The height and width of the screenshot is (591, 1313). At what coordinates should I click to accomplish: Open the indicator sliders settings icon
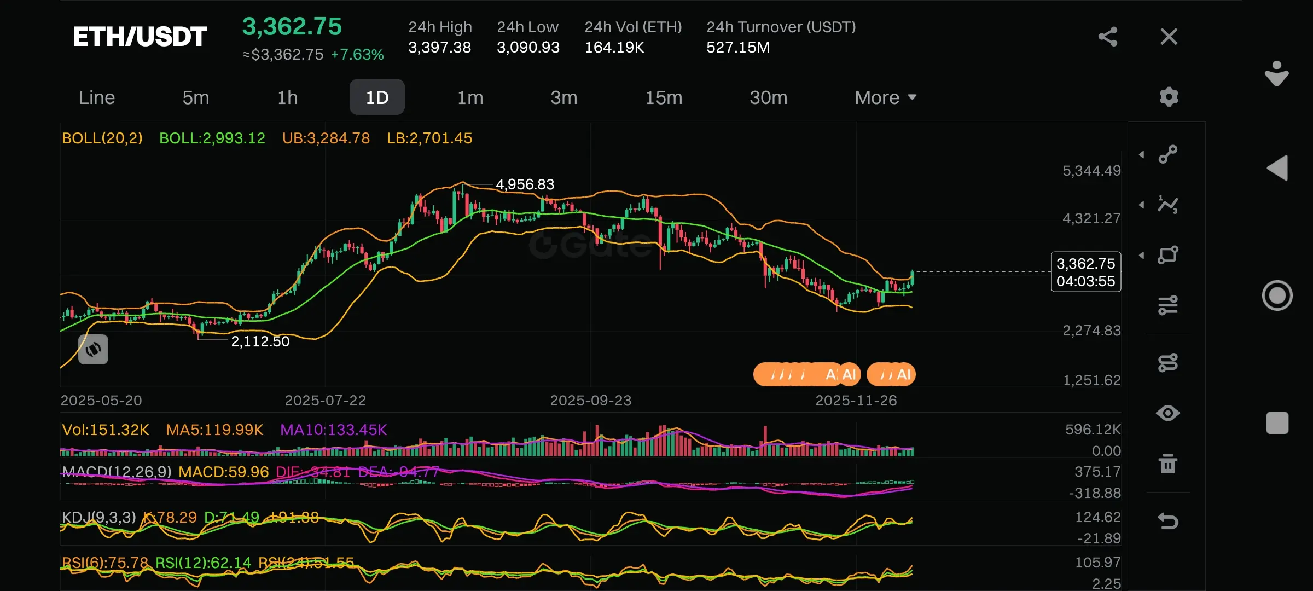(x=1168, y=305)
